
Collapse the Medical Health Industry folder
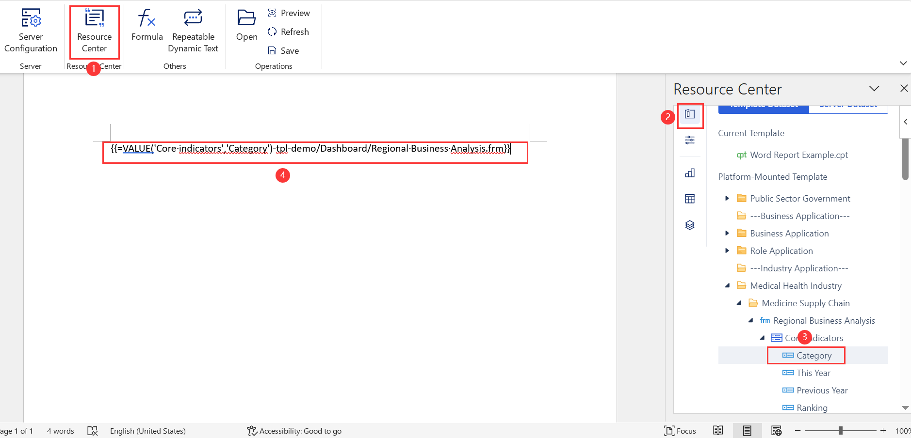tap(727, 285)
